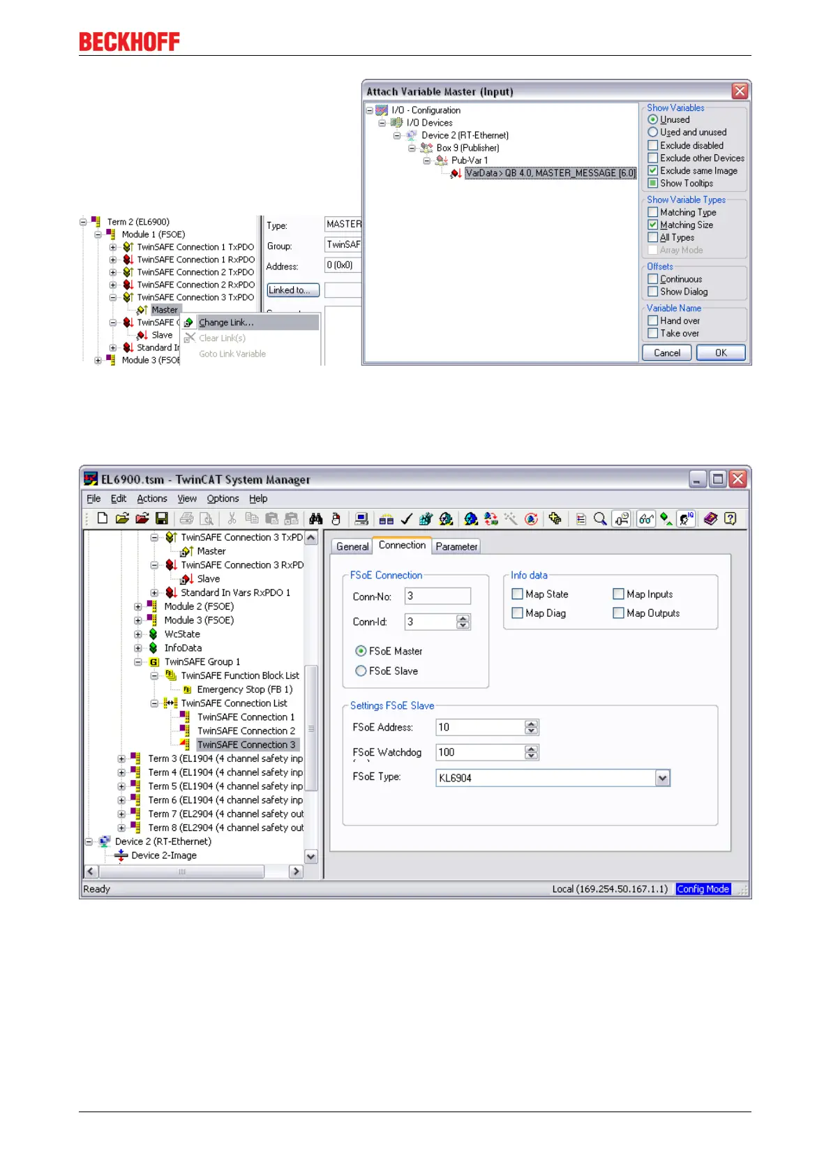Collapse Box 9 (Publisher) in dialog tree
The height and width of the screenshot is (1175, 831).
tap(412, 148)
